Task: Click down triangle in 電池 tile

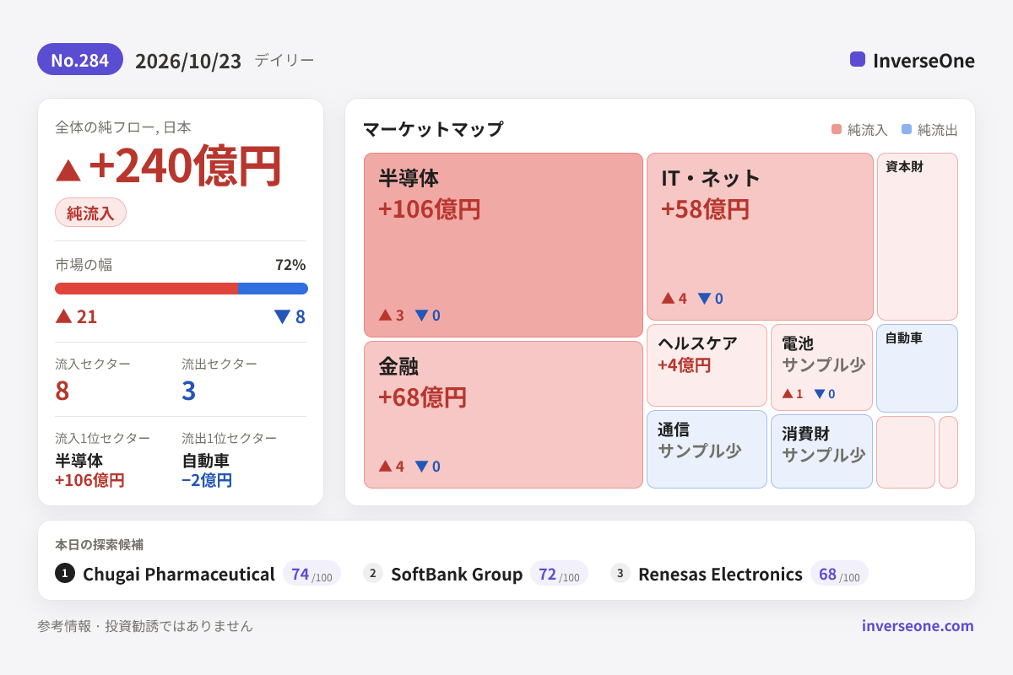Action: coord(819,394)
